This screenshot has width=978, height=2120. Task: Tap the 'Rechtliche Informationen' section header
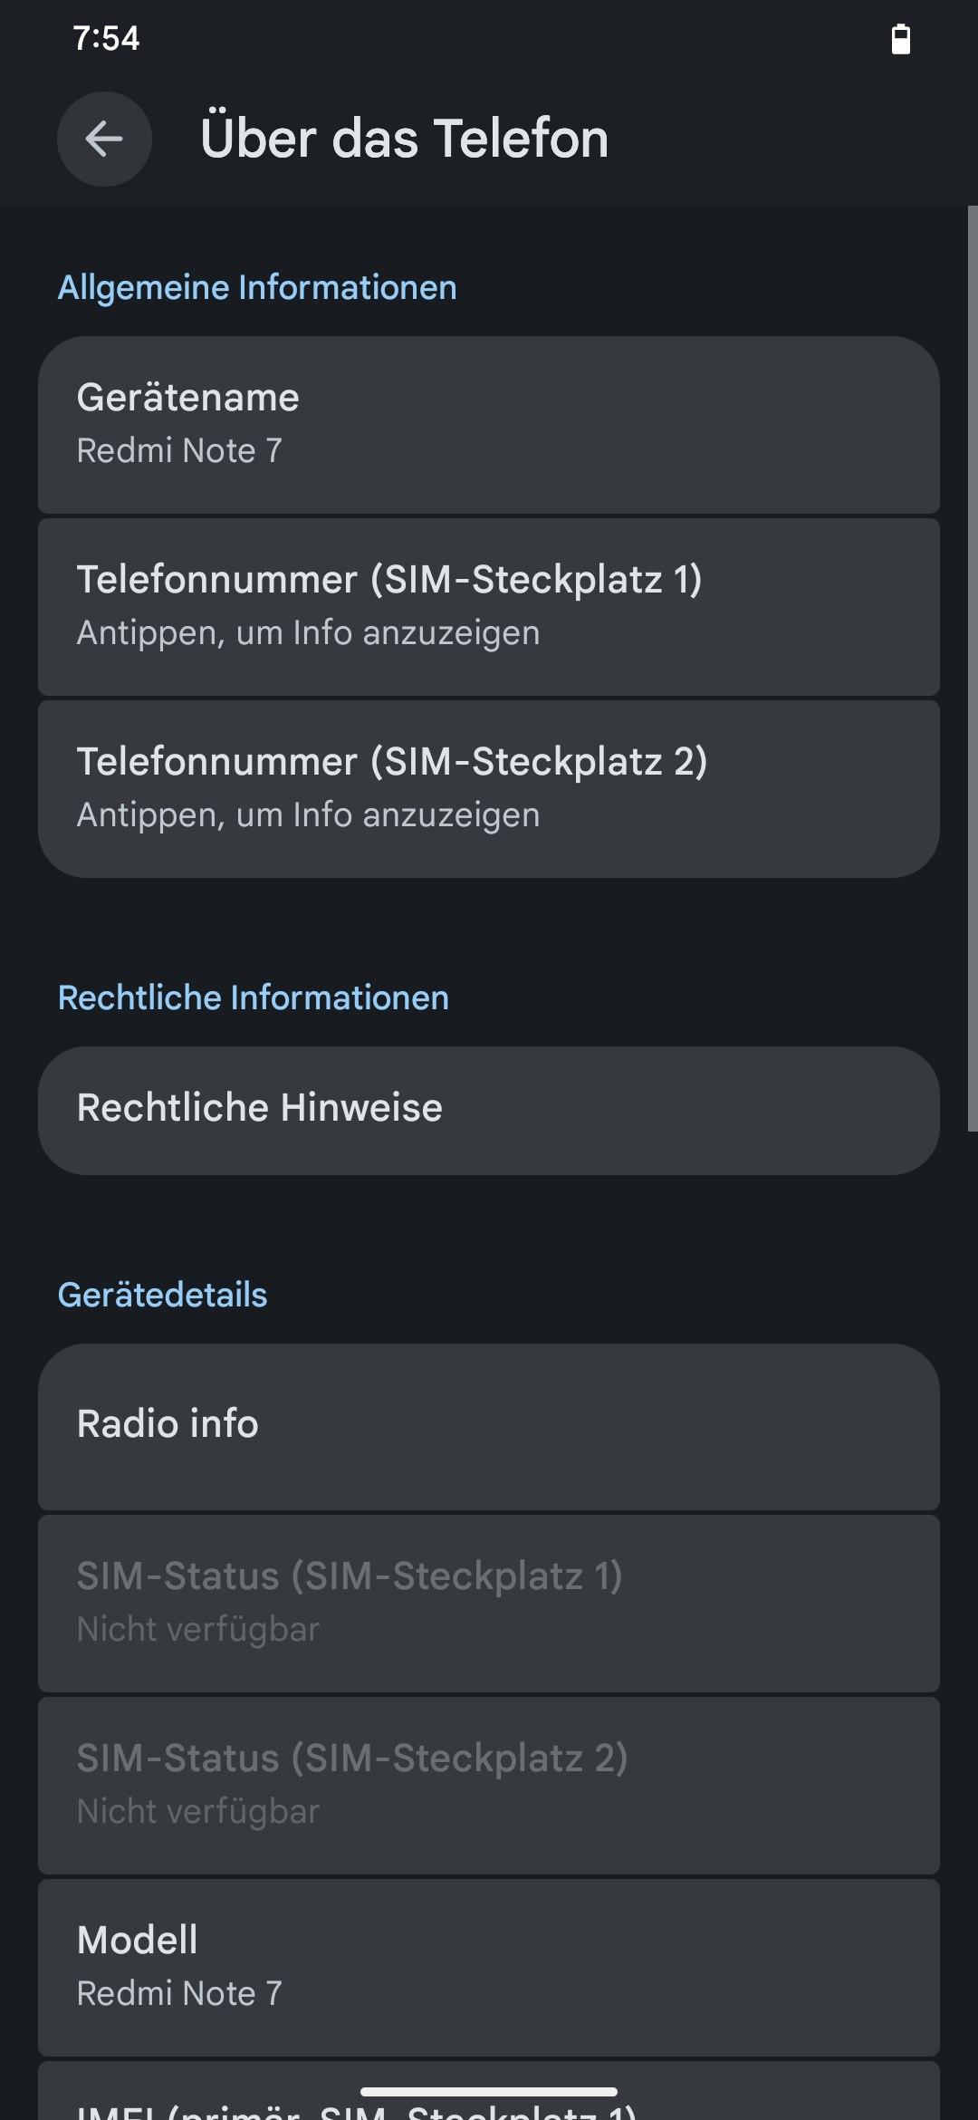(x=254, y=997)
